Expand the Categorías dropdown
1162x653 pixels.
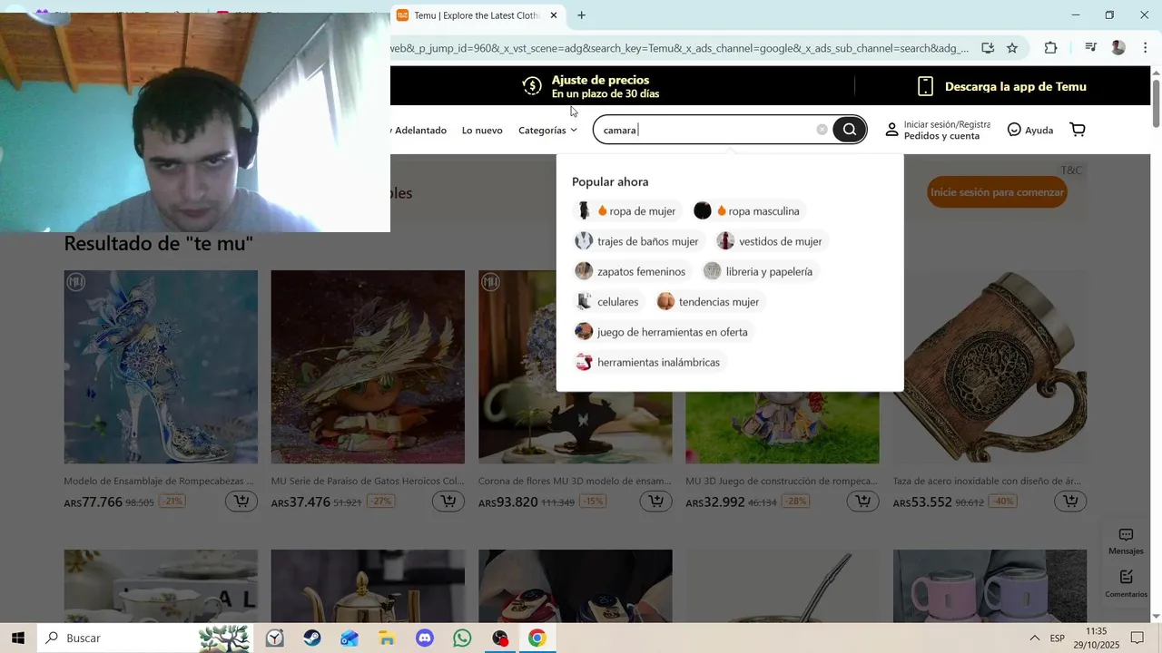(x=547, y=130)
